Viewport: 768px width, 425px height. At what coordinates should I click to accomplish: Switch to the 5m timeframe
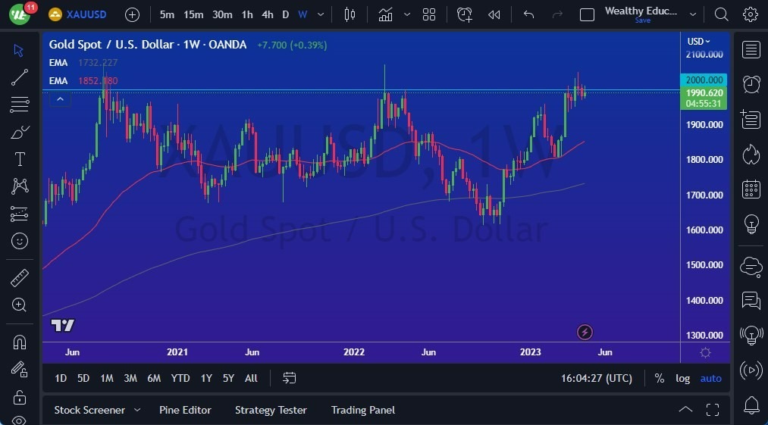167,14
